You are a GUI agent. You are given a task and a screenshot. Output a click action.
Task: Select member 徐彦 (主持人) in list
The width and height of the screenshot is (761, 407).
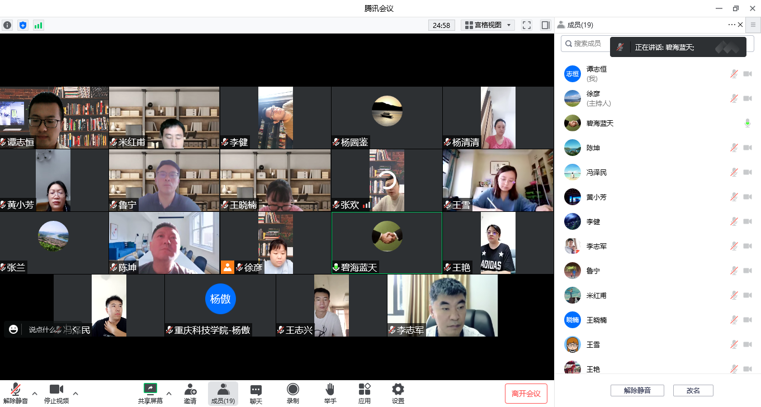pyautogui.click(x=658, y=98)
